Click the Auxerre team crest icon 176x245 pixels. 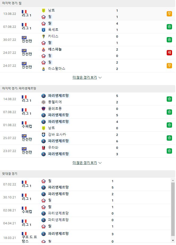click(44, 30)
